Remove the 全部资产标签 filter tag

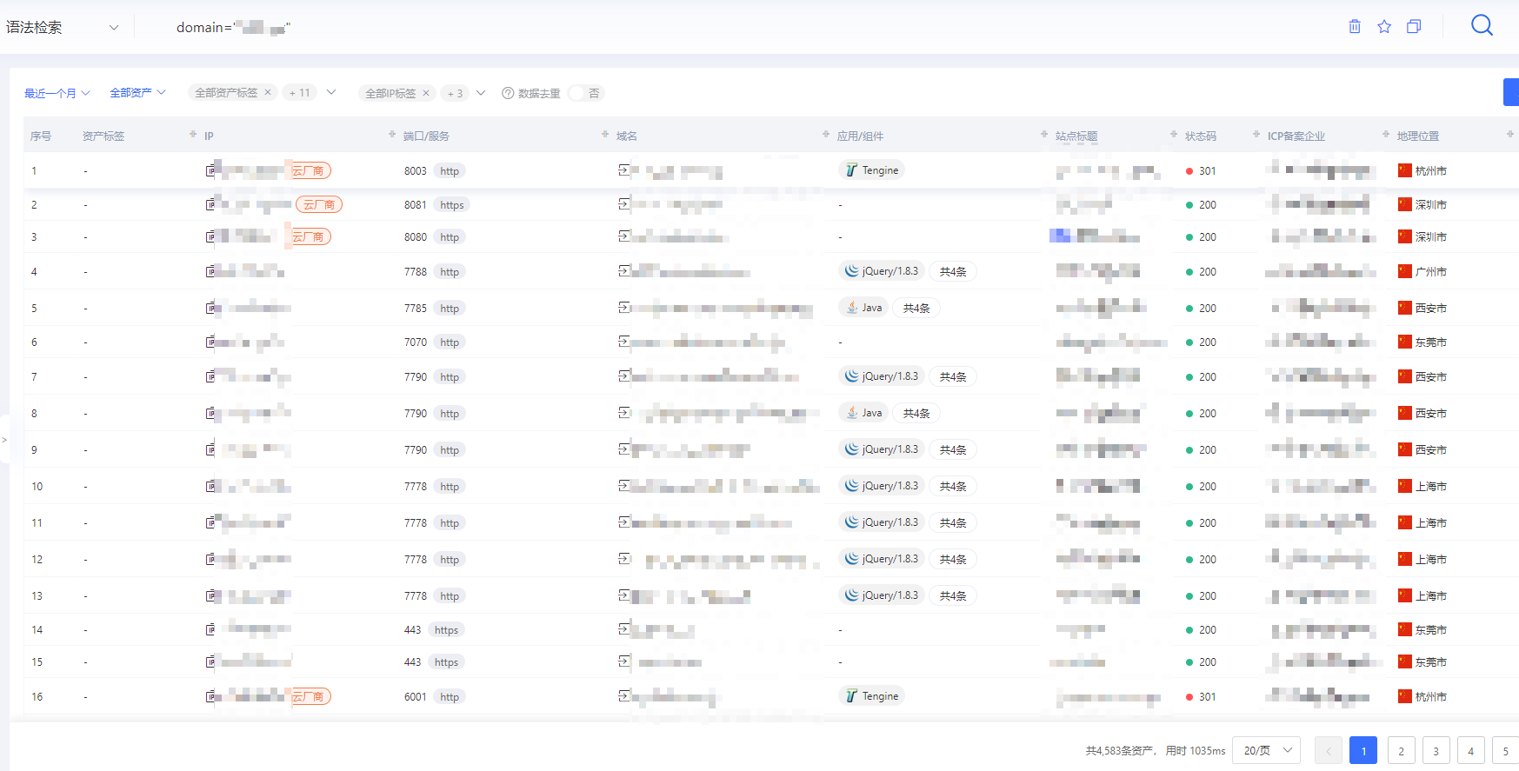[x=268, y=92]
